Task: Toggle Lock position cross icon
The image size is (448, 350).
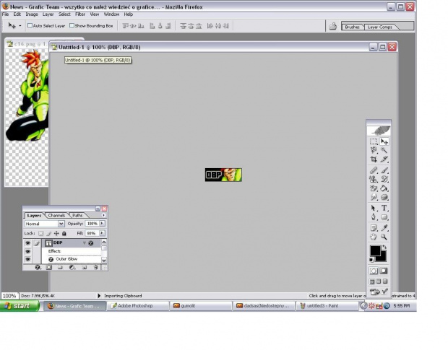Action: coord(56,233)
